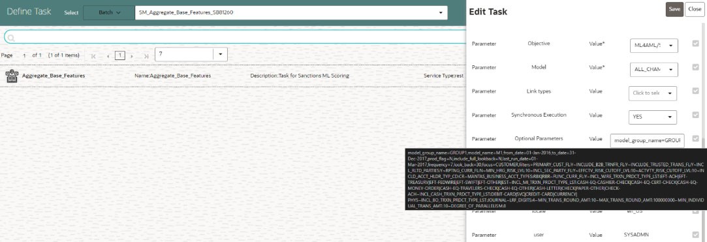Click the Synchronous Execution label

(x=539, y=115)
